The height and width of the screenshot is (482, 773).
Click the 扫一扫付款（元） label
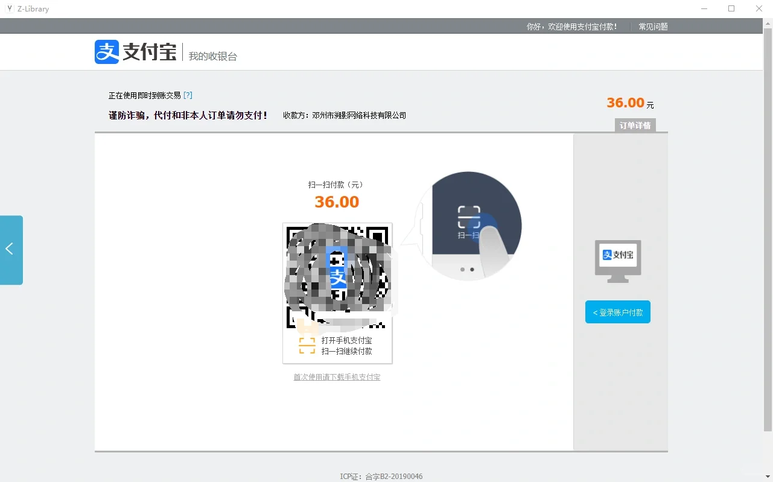point(337,185)
